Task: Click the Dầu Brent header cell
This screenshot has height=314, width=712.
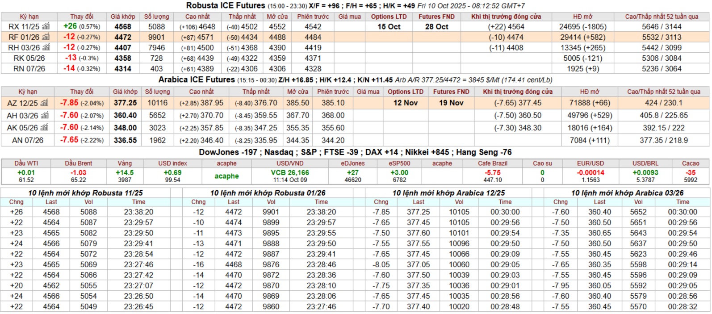Action: pos(78,163)
